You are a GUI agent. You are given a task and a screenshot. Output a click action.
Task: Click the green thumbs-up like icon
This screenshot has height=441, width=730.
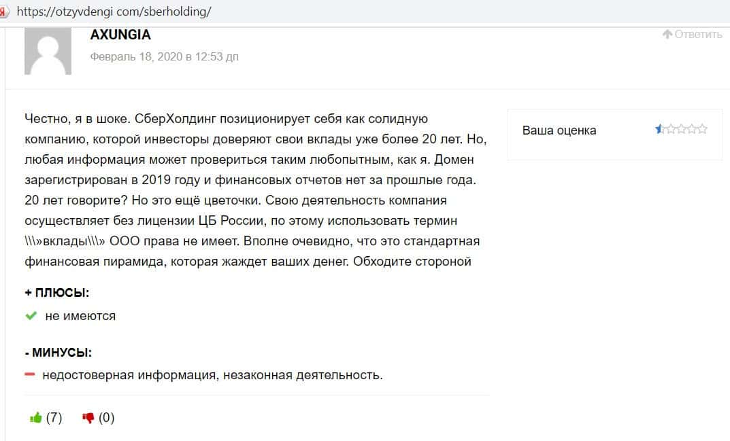[x=36, y=418]
